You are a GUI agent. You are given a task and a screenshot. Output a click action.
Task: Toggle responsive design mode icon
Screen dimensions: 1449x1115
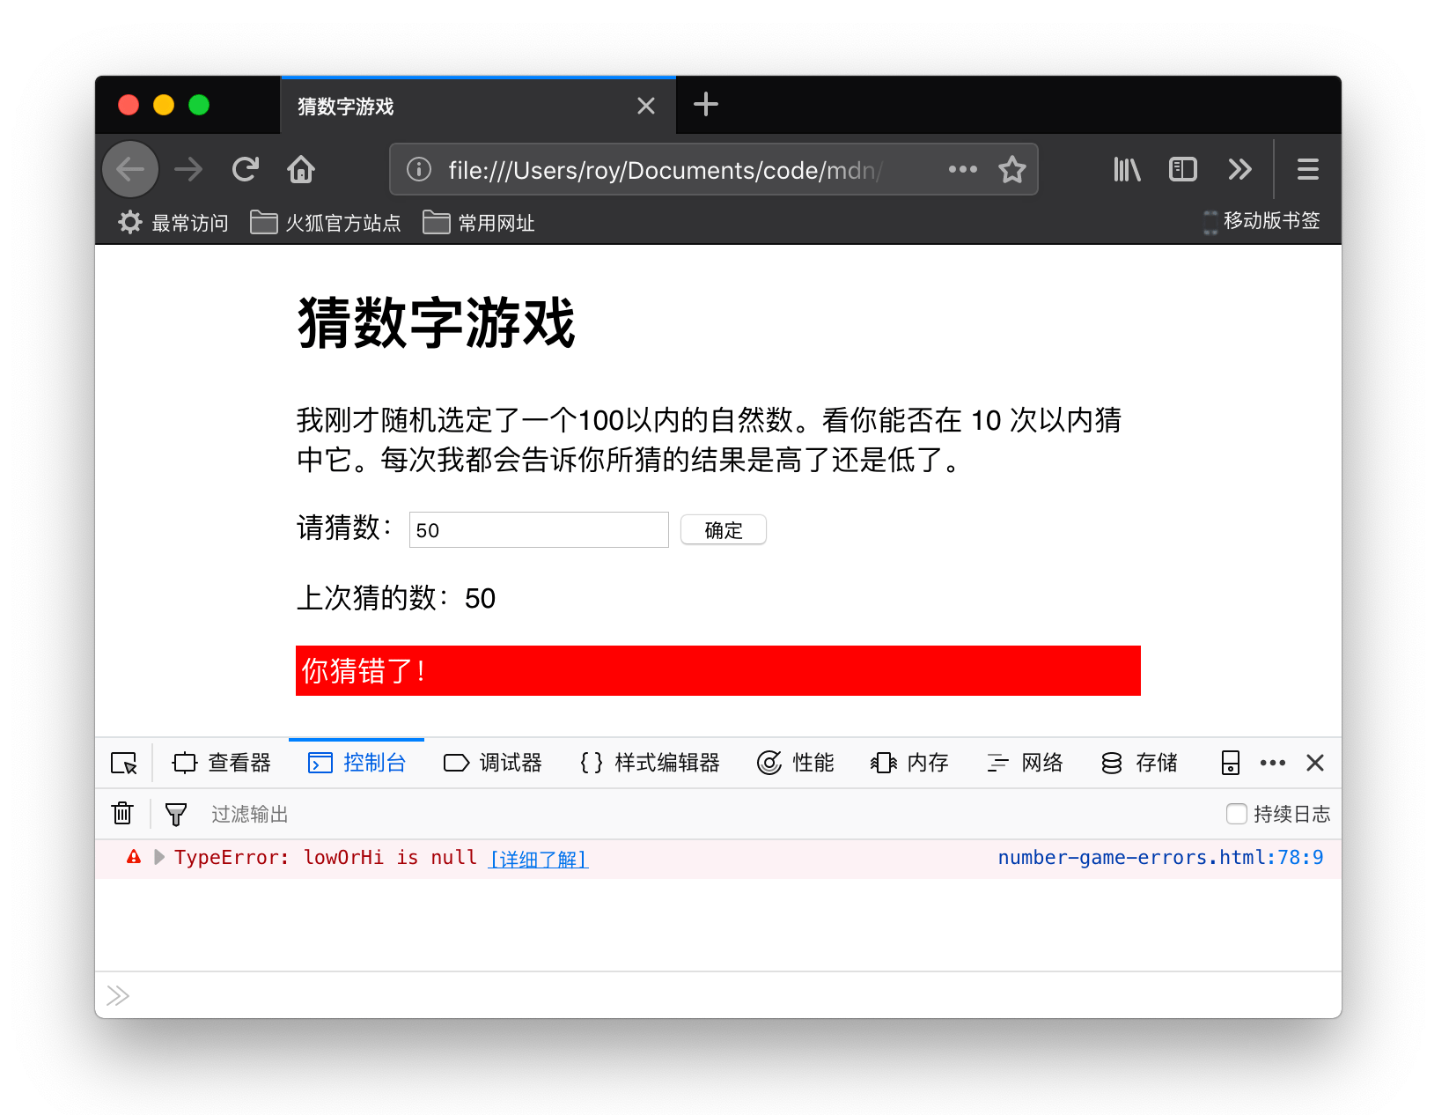1230,763
